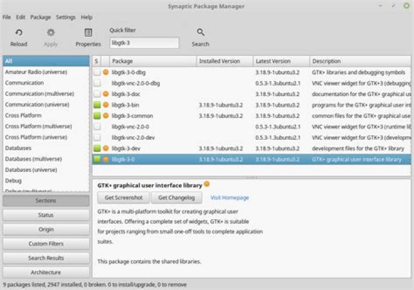Click the orange Ubuntu icon beside selected libgtk-3-0
Screen dimensions: 414x290
coord(106,159)
